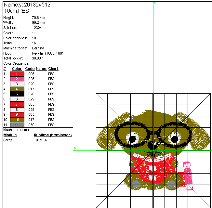Click 'Runtime (hr:min:sec)' heading
The height and width of the screenshot is (208, 212).
53,135
